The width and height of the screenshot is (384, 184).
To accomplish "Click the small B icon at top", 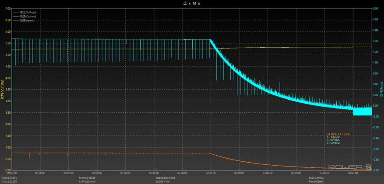I will point(199,3).
